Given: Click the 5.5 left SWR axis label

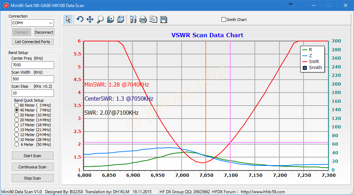Looking at the screenshot, I should [x=76, y=54].
